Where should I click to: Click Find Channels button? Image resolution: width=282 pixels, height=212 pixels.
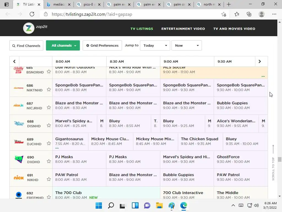click(26, 46)
